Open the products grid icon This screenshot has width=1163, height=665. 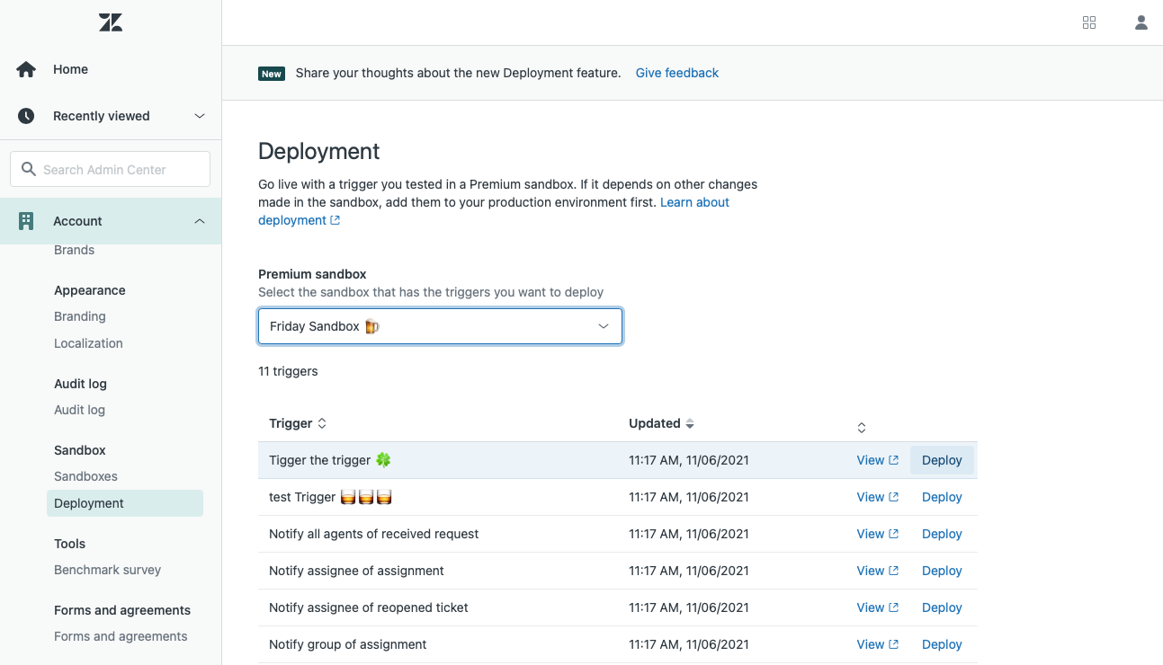(x=1089, y=23)
